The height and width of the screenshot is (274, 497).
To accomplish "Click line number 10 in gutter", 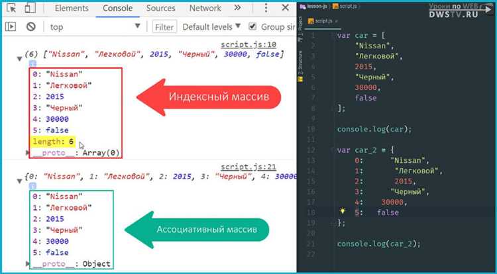I will click(x=311, y=129).
